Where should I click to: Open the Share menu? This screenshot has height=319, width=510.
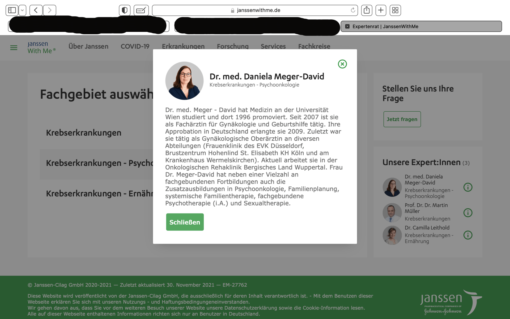coord(367,10)
